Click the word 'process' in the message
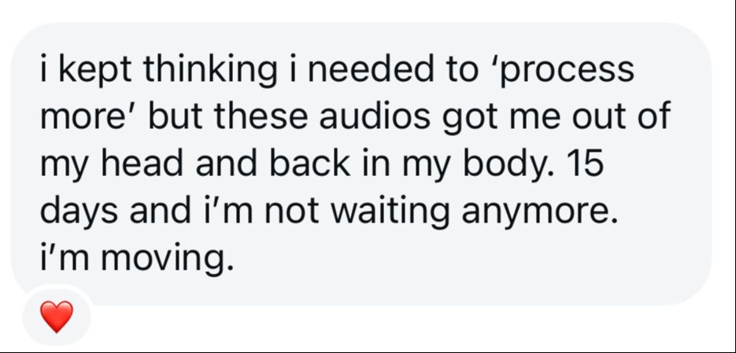 pyautogui.click(x=568, y=71)
